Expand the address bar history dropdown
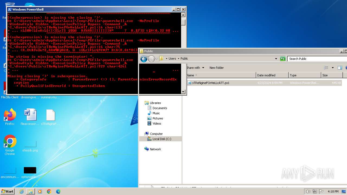 [x=276, y=58]
